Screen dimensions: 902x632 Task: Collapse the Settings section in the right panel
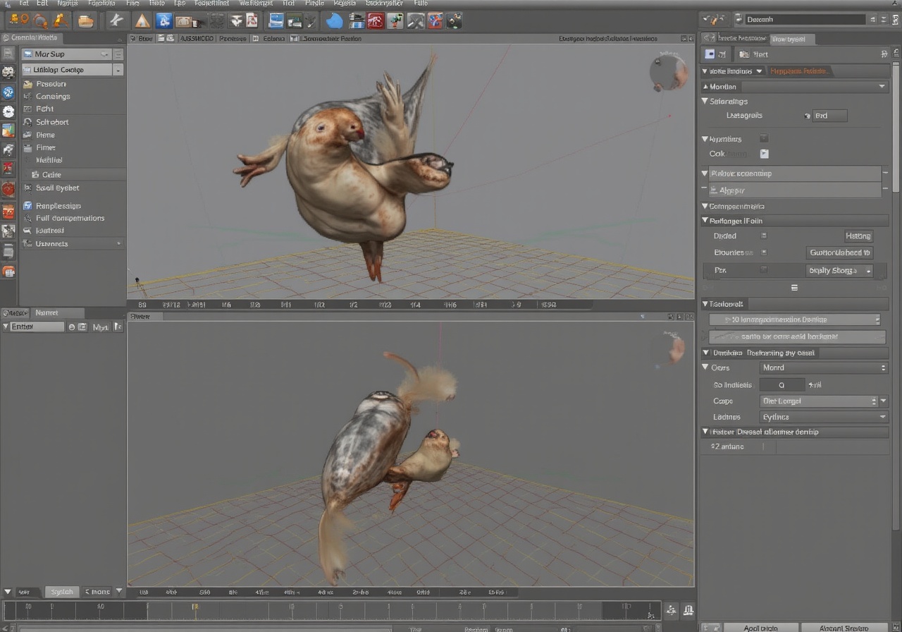[704, 102]
